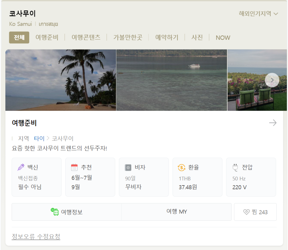
Task: Click the luggage icon on 여행정보
Action: [55, 212]
